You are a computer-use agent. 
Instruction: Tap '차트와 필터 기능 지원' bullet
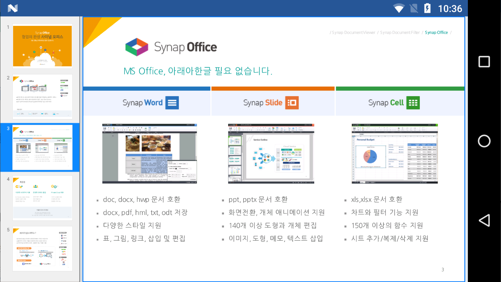(384, 212)
